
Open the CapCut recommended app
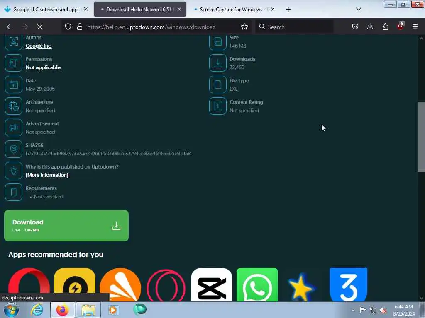tap(212, 284)
